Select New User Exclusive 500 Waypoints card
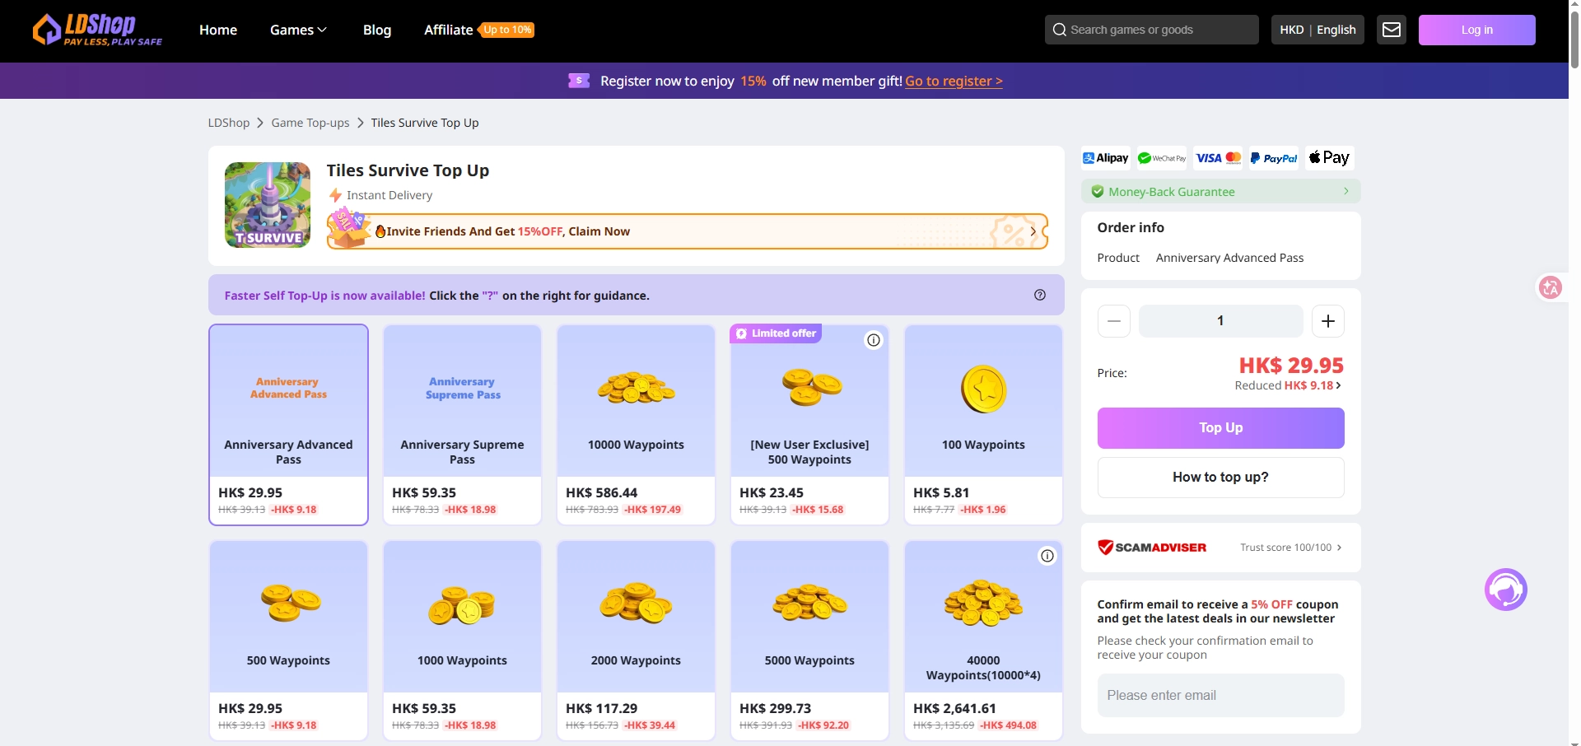This screenshot has width=1581, height=746. pyautogui.click(x=809, y=425)
